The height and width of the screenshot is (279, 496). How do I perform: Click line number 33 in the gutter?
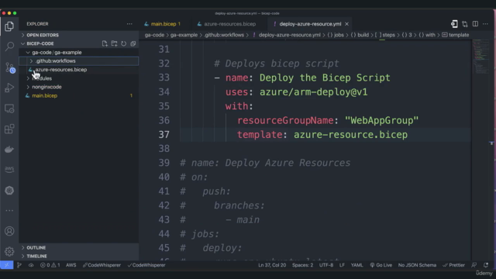click(164, 77)
